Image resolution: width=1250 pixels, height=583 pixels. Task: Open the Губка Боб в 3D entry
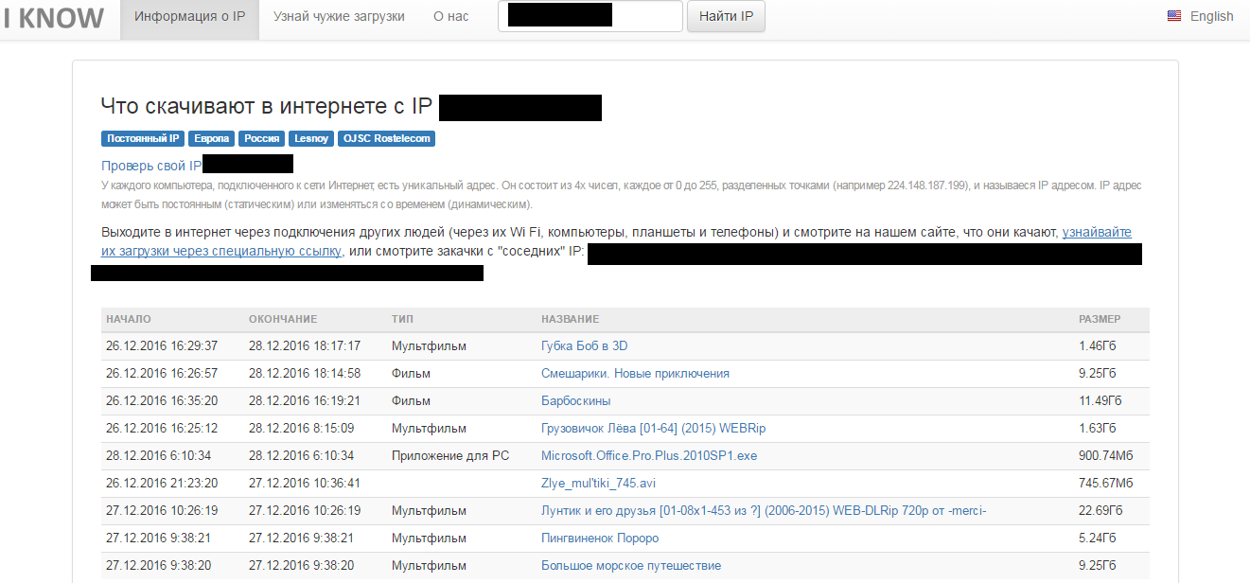pyautogui.click(x=584, y=346)
